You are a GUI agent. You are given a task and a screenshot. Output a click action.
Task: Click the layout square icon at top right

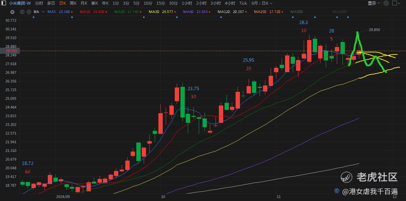click(395, 3)
